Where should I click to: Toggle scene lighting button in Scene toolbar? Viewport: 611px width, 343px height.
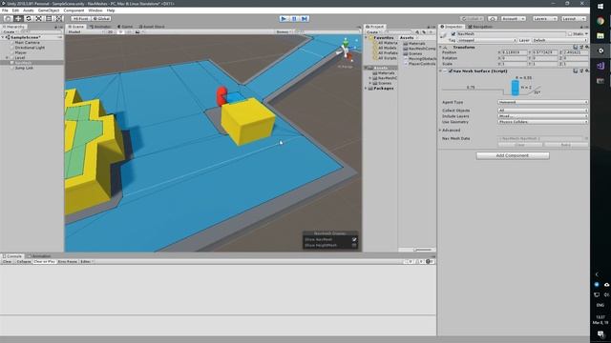point(120,31)
